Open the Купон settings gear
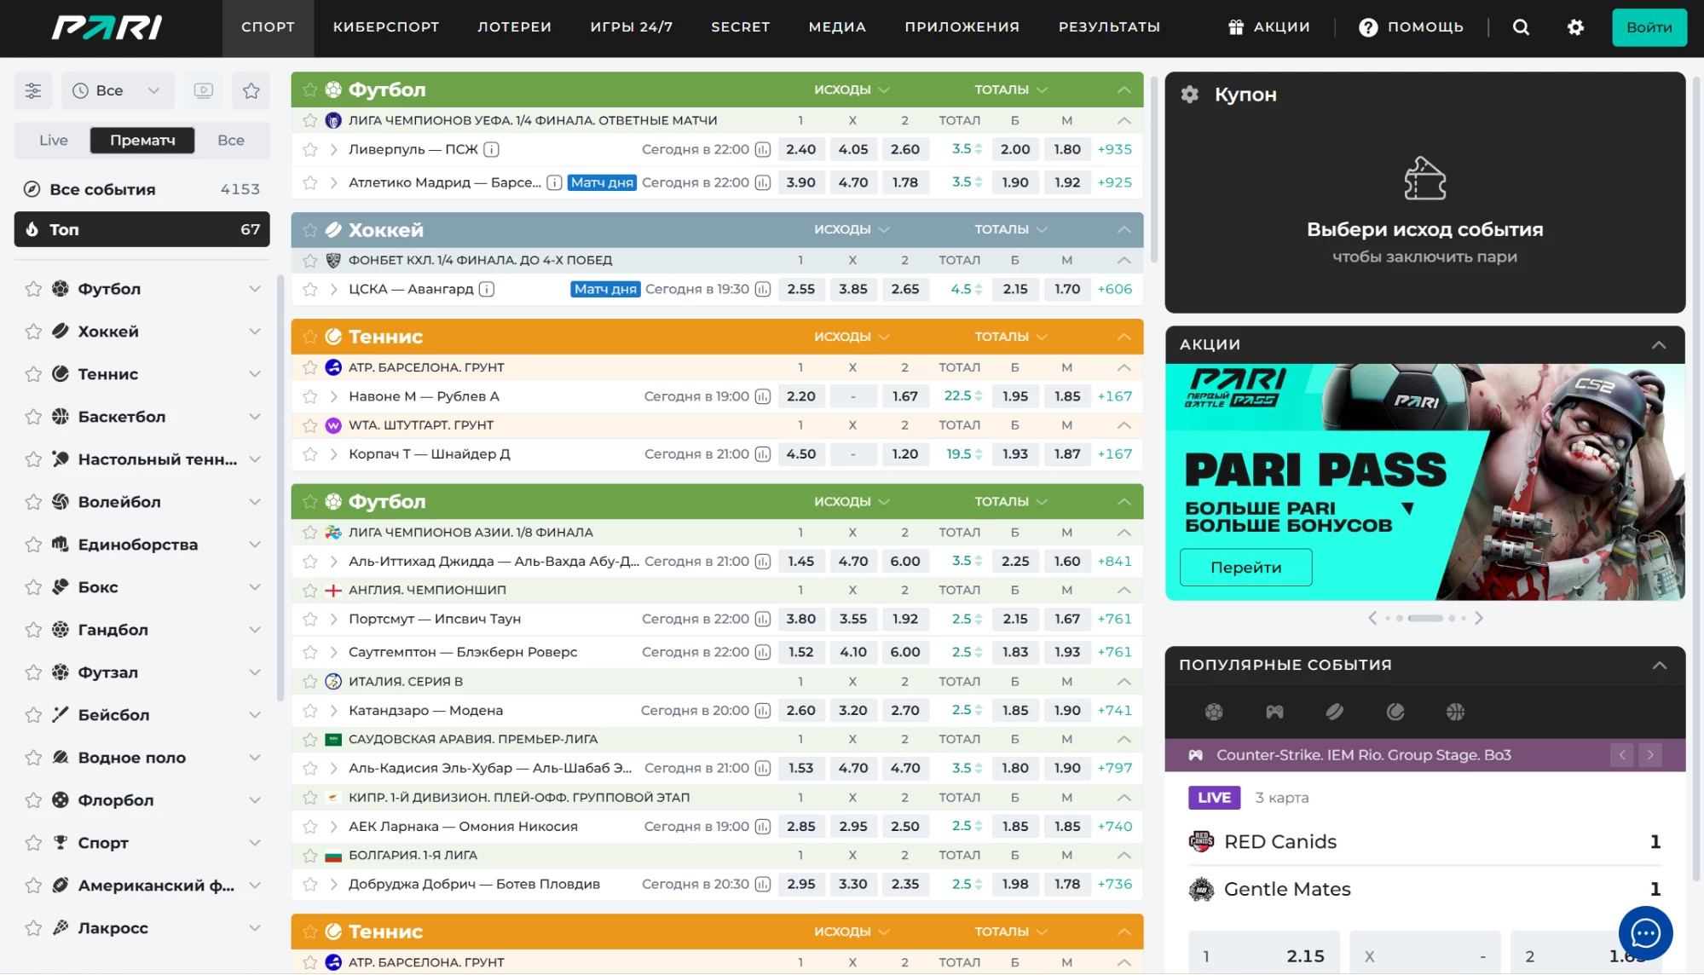The width and height of the screenshot is (1704, 975). 1189,95
